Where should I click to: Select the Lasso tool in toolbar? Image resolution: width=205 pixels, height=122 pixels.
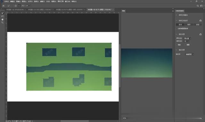(x=2, y=16)
